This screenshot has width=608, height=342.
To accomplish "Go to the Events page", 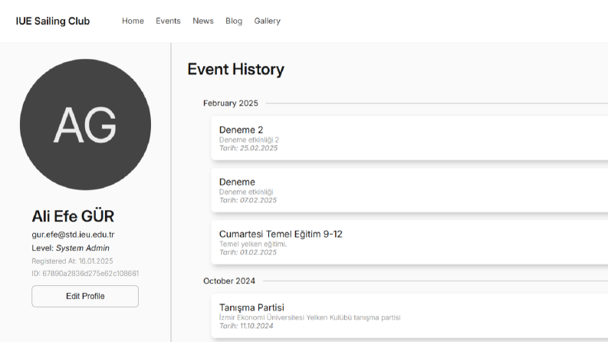I will pos(168,21).
